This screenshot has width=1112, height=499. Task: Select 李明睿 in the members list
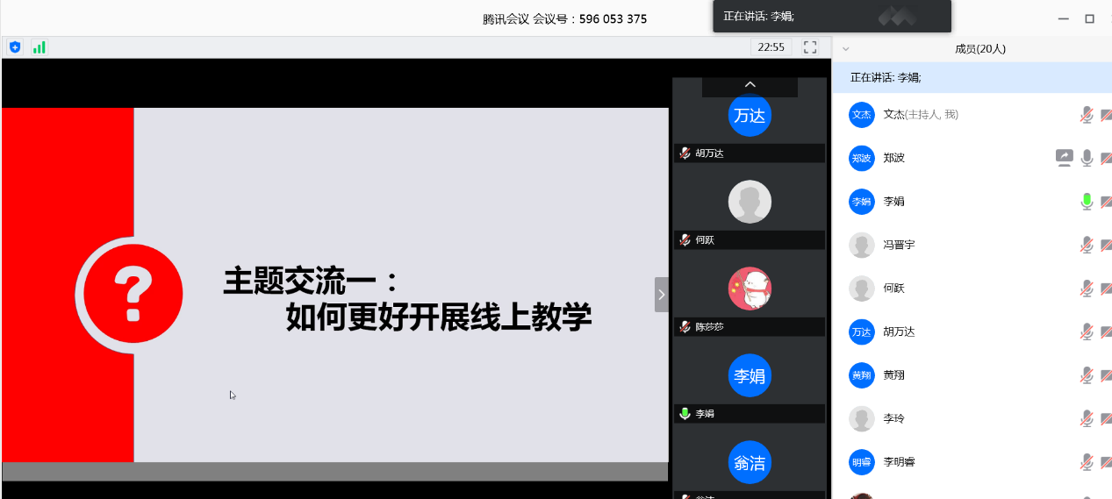pyautogui.click(x=899, y=462)
